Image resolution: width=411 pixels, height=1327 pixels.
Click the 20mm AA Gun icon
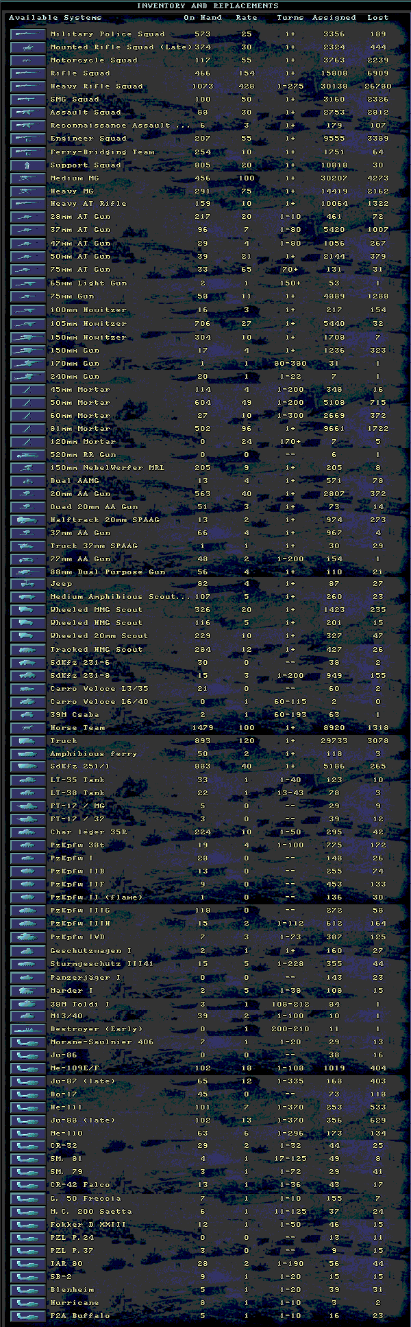(x=28, y=493)
